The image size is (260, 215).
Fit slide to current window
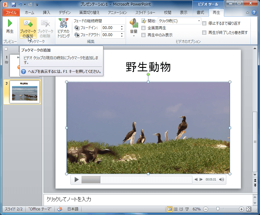(249, 209)
